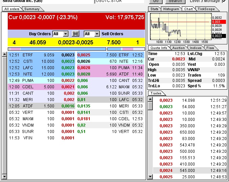Open the Histogram tab
The height and width of the screenshot is (182, 229).
pyautogui.click(x=171, y=9)
